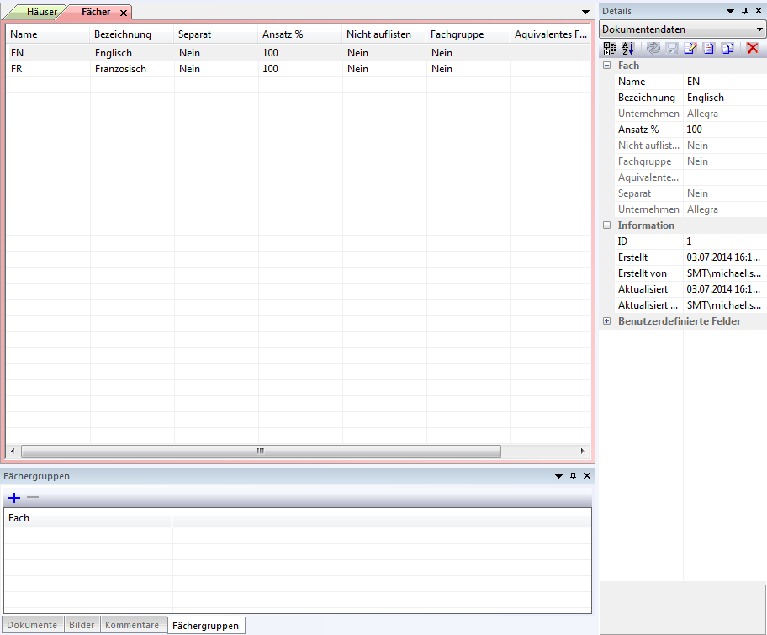This screenshot has width=767, height=635.
Task: Pin the Fächergruppen panel
Action: tap(573, 476)
